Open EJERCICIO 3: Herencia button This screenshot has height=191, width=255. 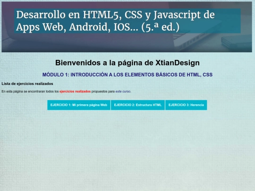click(186, 105)
